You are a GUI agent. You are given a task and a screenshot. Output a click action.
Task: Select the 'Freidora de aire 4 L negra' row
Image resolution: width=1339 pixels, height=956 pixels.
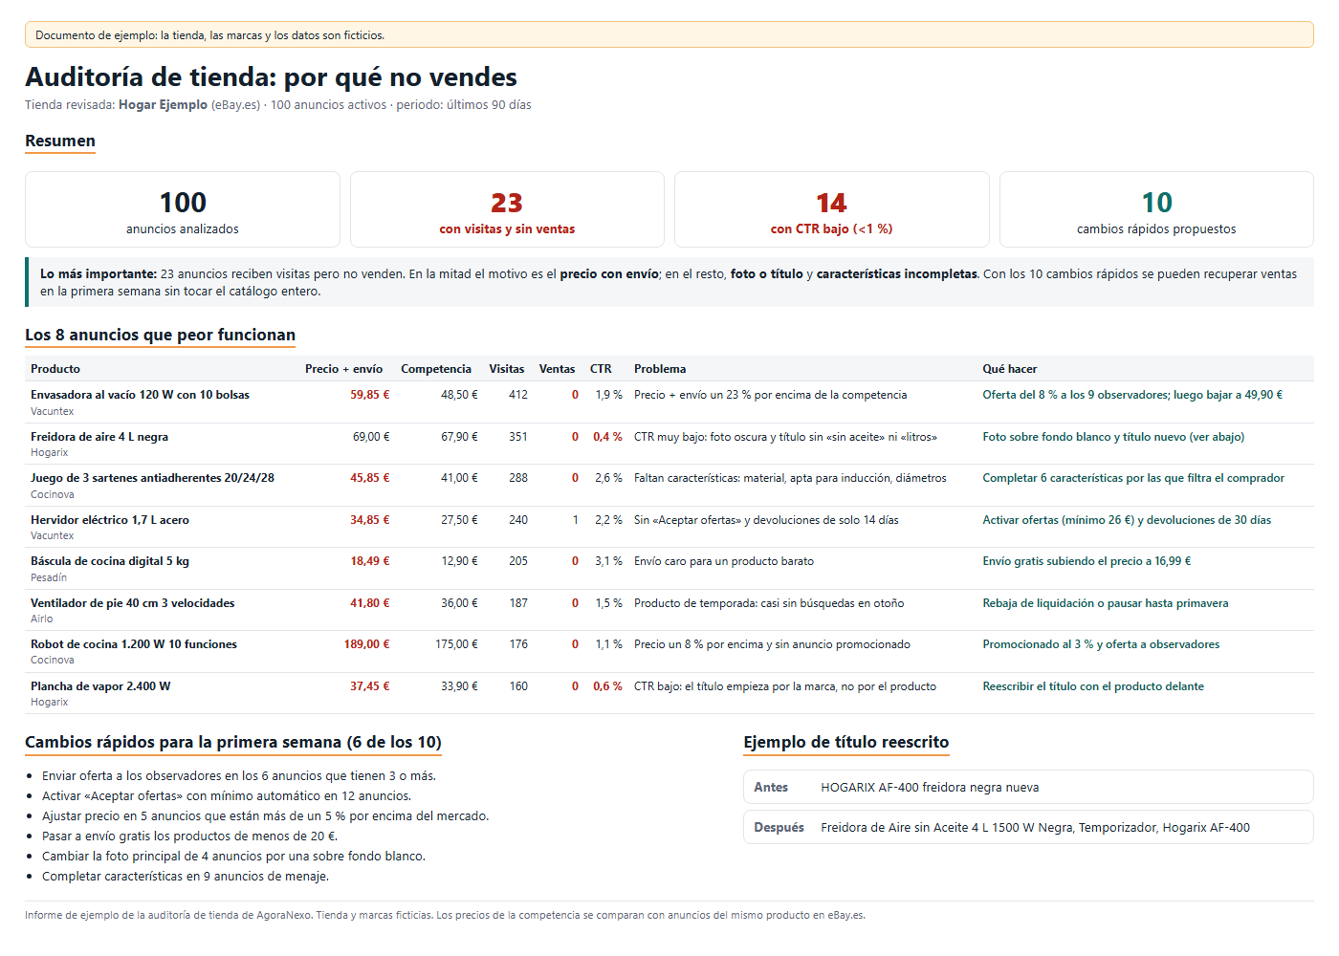point(669,444)
